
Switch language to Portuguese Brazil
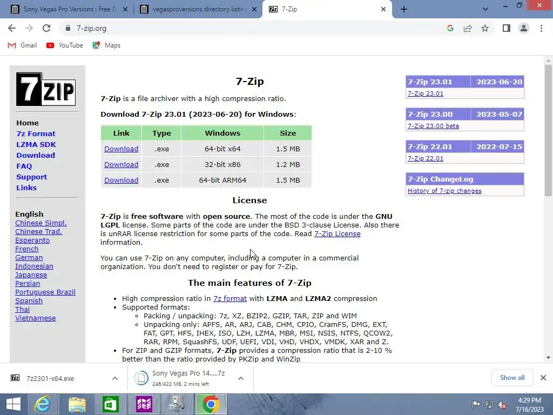pyautogui.click(x=45, y=292)
